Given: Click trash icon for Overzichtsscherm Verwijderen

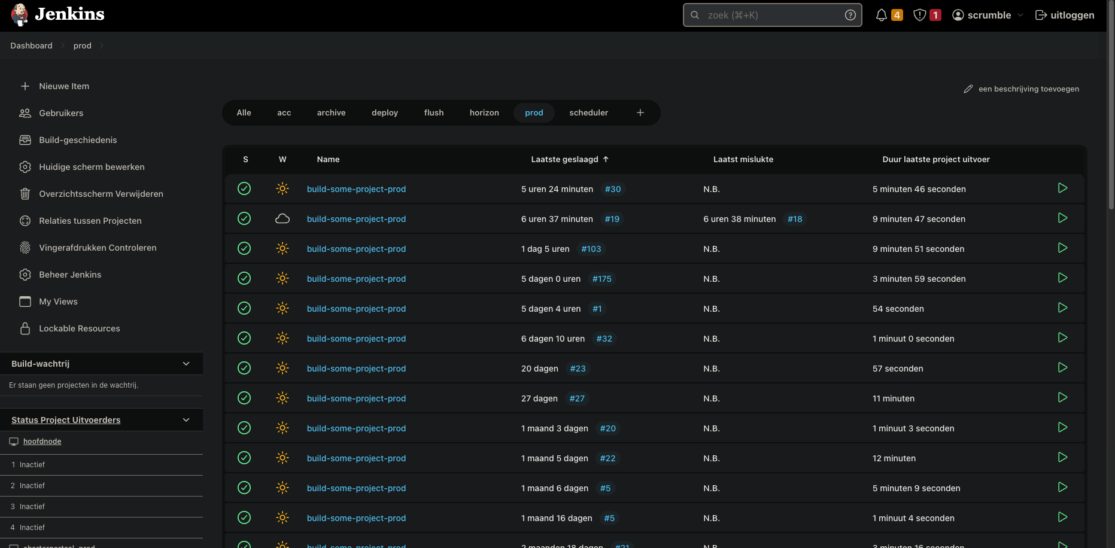Looking at the screenshot, I should pyautogui.click(x=25, y=194).
